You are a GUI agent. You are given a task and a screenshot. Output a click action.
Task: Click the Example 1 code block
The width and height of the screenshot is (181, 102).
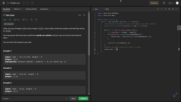(x=44, y=59)
